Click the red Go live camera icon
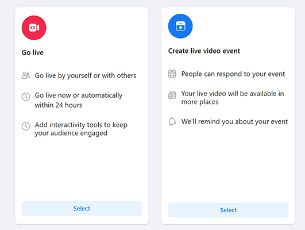Viewport: 305px width, 230px height. [x=34, y=28]
